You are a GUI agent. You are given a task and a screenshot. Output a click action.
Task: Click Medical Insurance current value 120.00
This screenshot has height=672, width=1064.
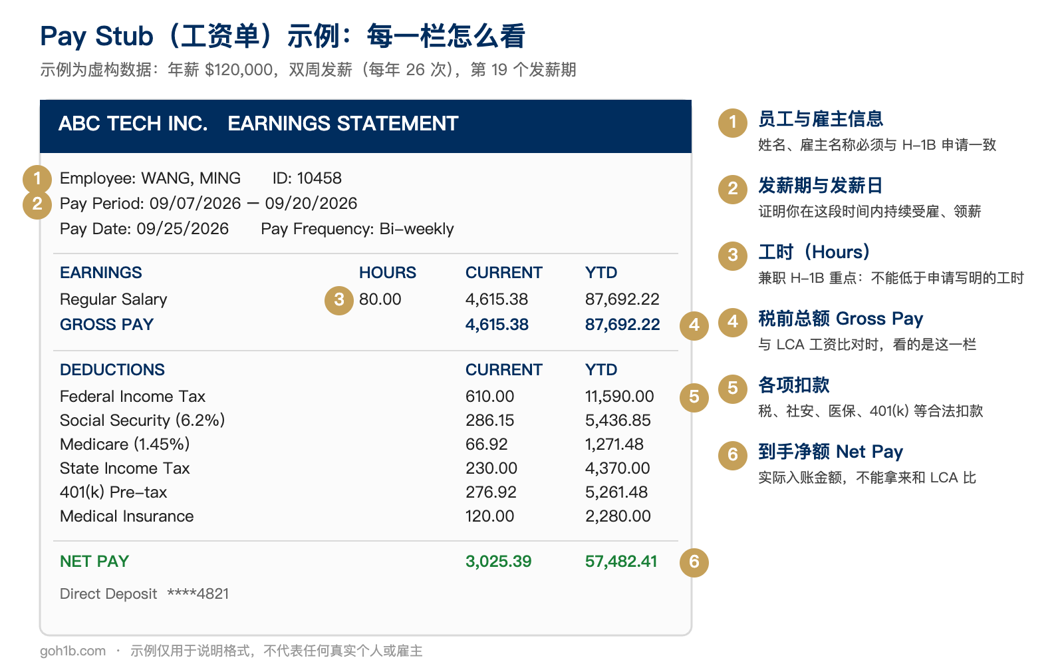(x=489, y=516)
